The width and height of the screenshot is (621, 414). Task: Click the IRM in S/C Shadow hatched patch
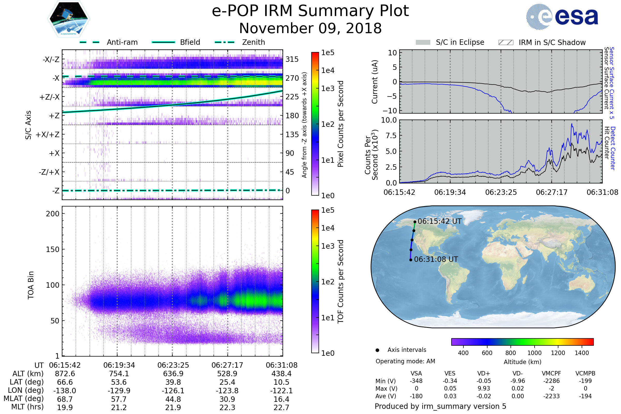tap(506, 42)
